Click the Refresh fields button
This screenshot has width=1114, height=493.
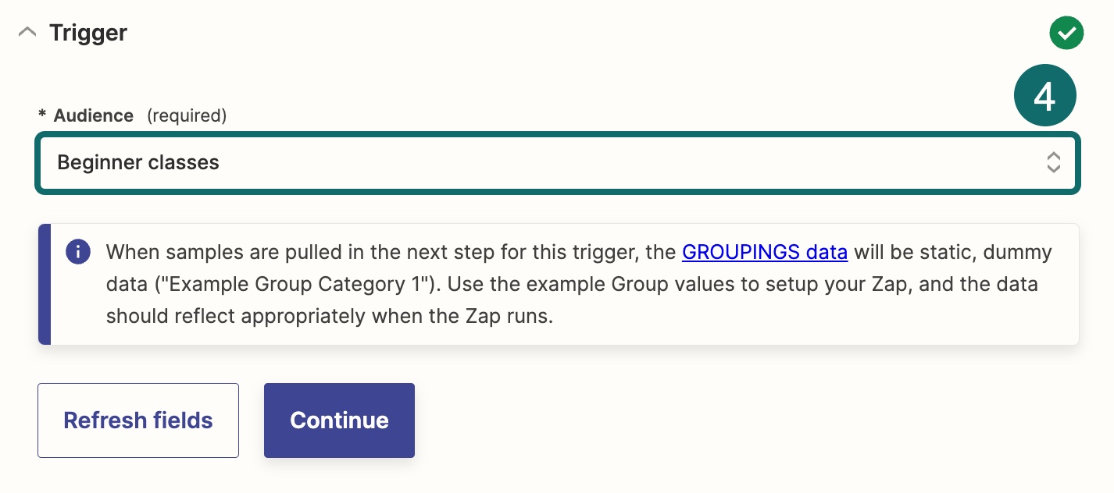138,420
